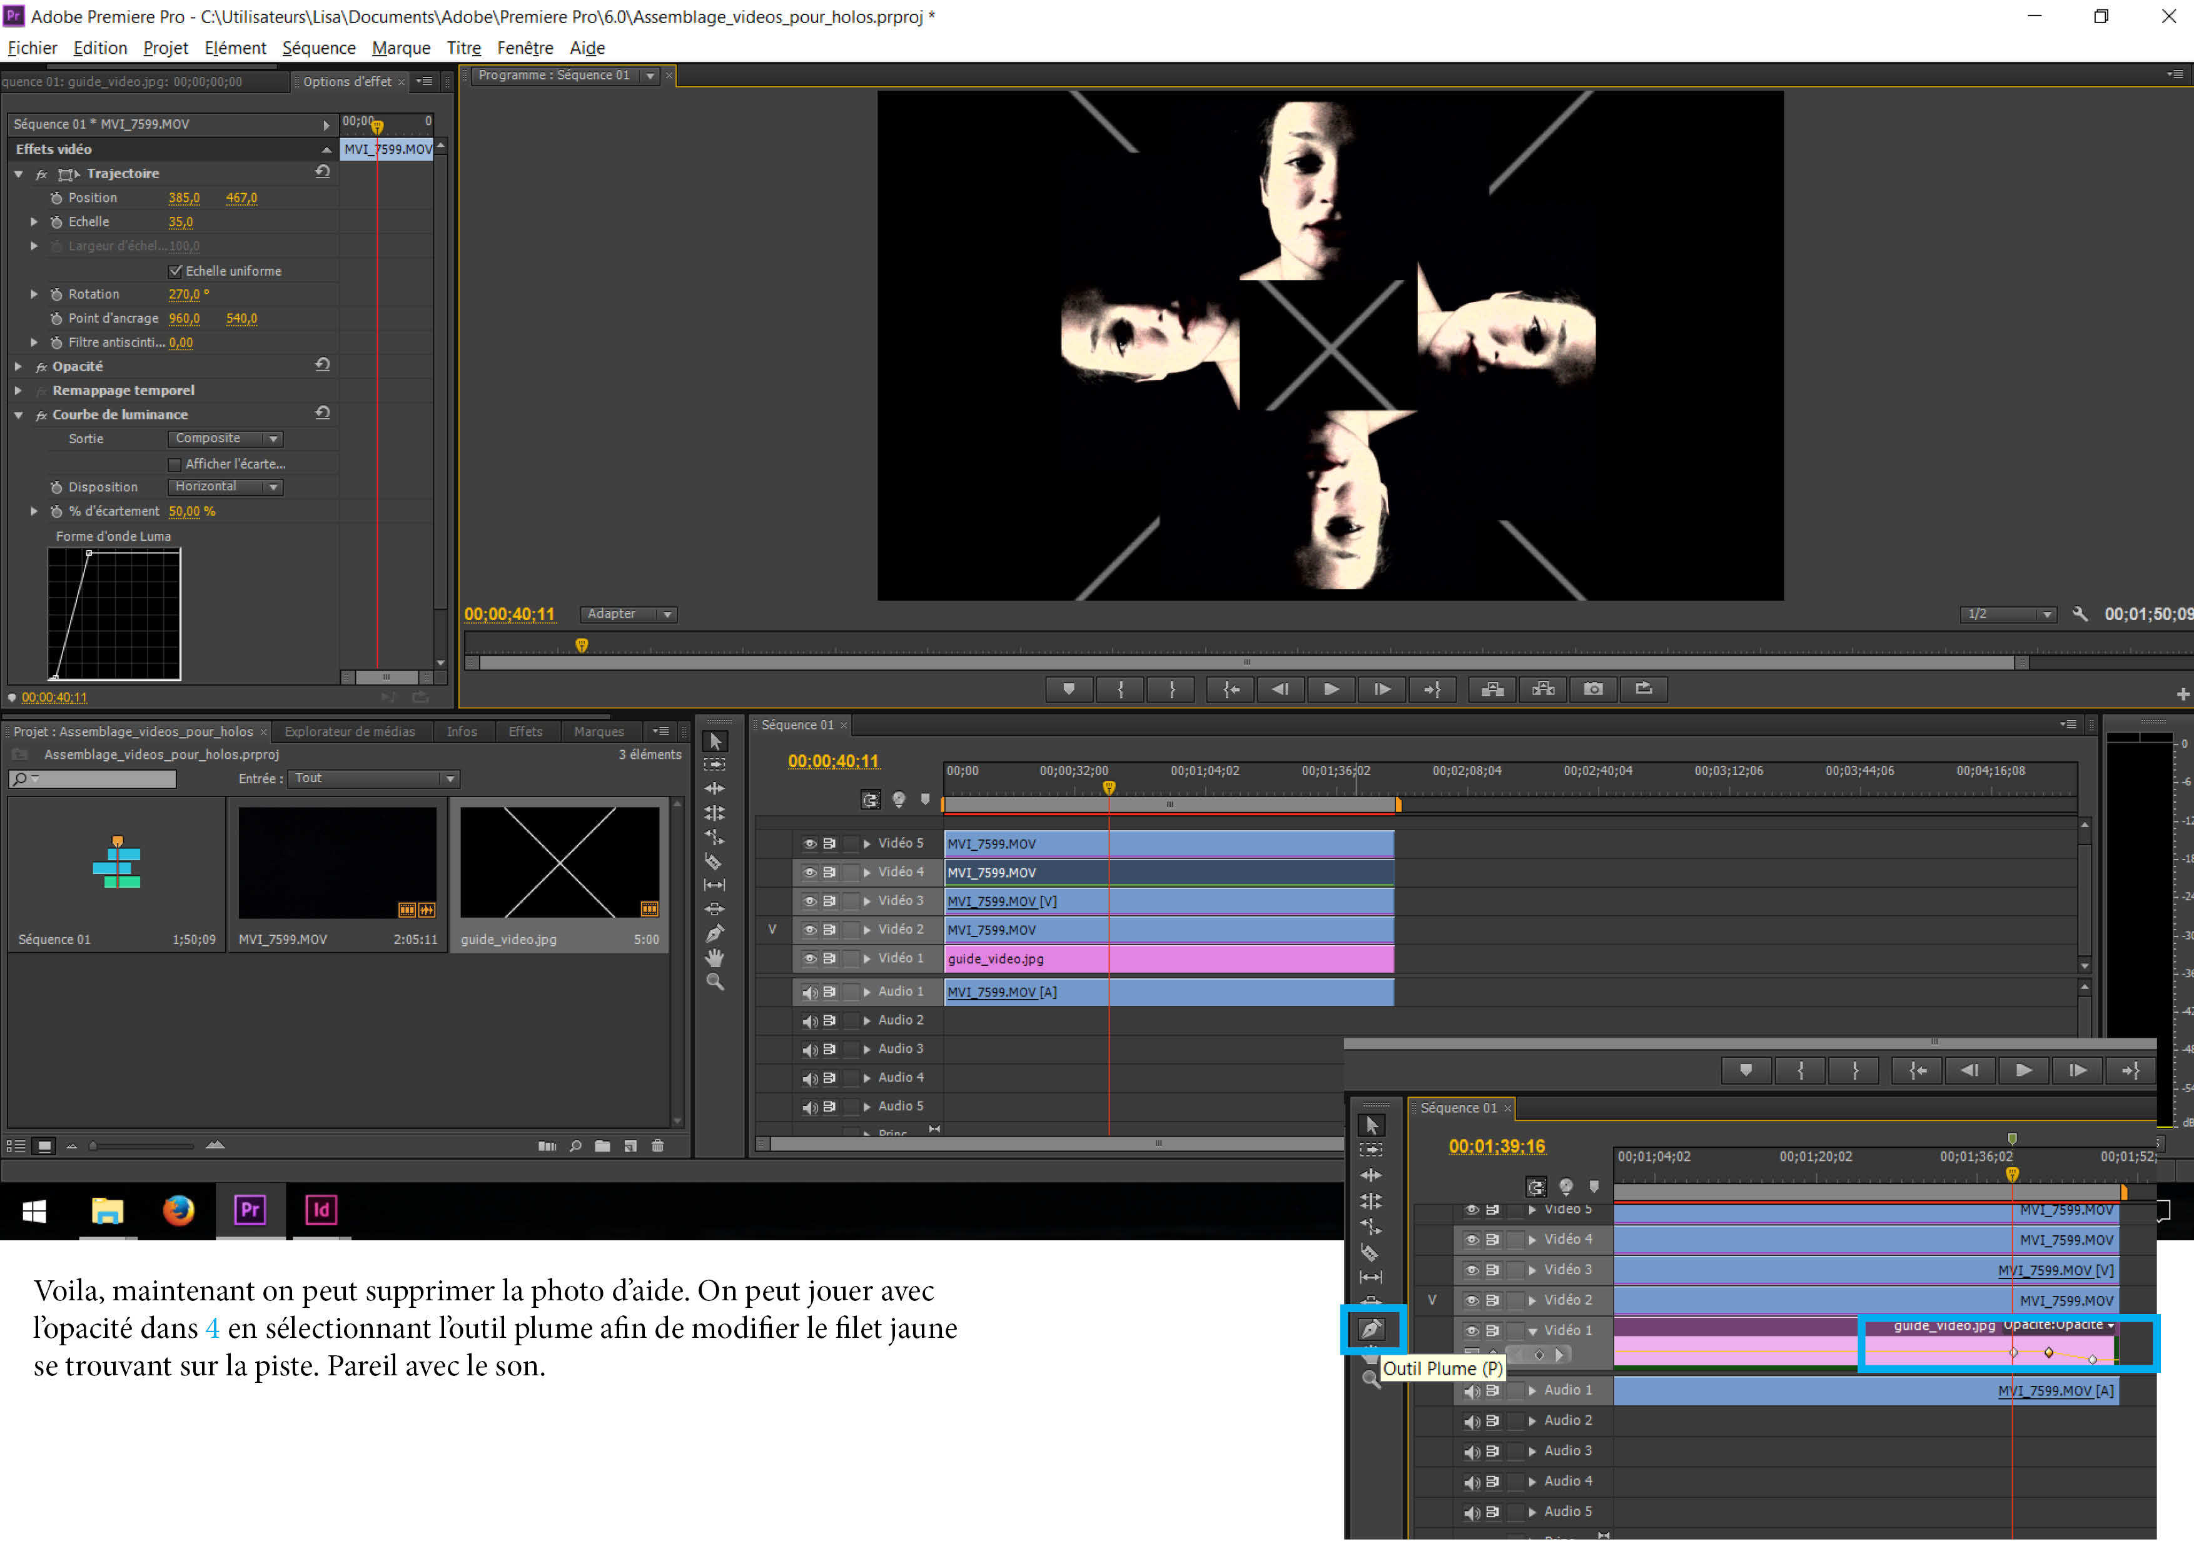Select the Hand tool in tools panel
This screenshot has width=2194, height=1551.
[x=715, y=958]
